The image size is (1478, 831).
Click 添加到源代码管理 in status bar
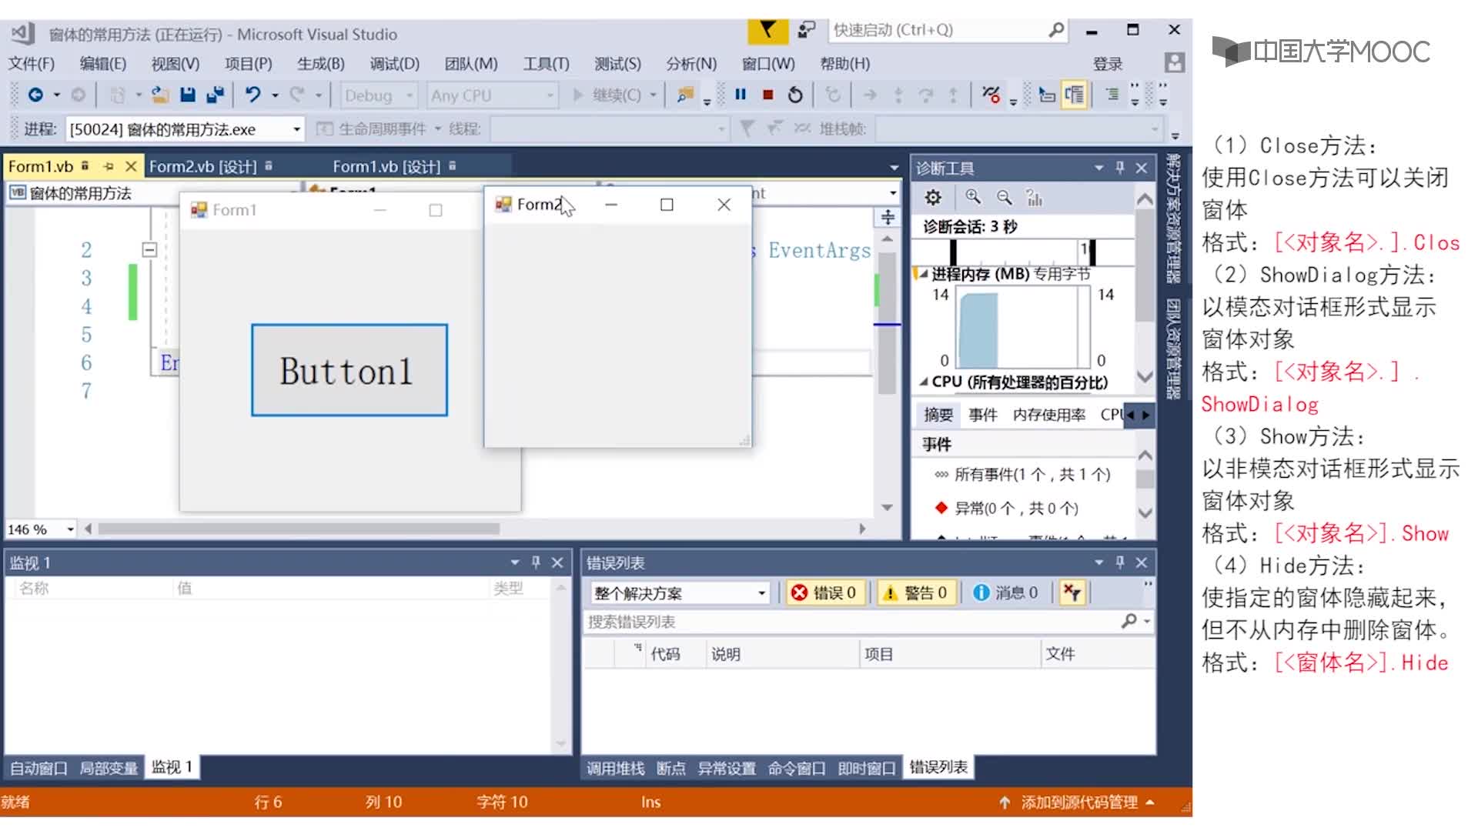coord(1079,803)
